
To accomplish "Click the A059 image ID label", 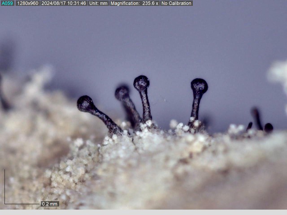I will pos(7,3).
